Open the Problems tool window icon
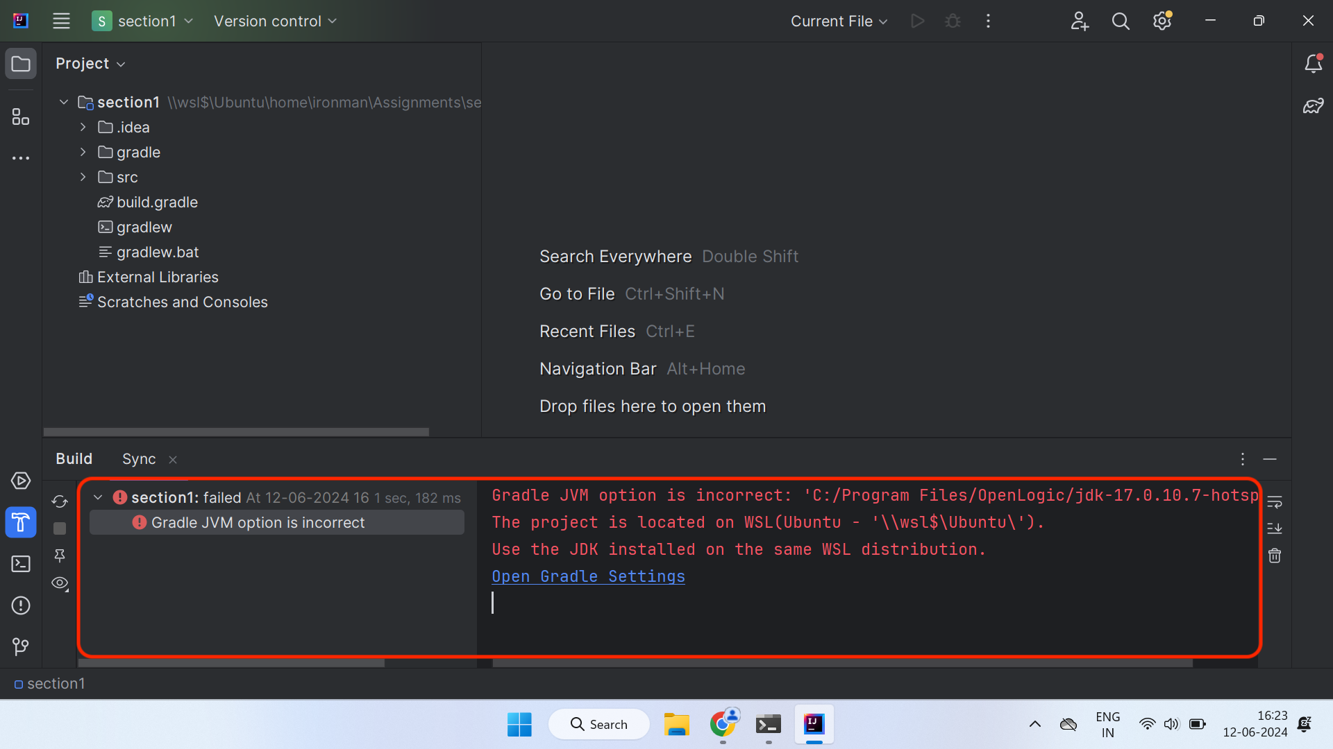1333x749 pixels. coord(21,605)
